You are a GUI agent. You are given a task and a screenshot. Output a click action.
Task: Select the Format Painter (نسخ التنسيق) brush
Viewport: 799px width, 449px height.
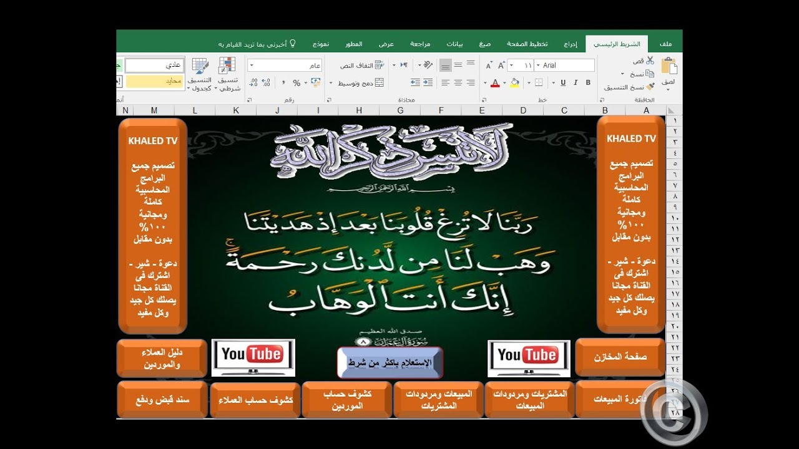coord(650,86)
